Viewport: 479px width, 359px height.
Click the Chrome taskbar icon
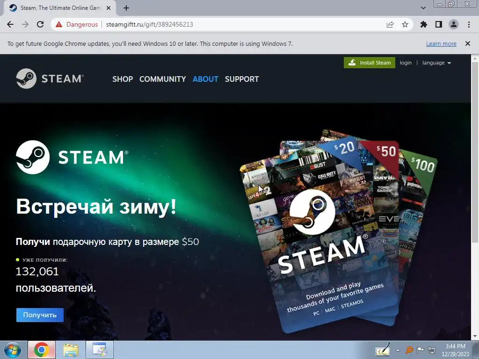42,350
